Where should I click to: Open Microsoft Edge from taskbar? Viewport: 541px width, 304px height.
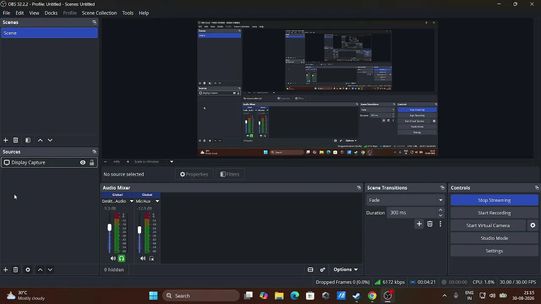point(295,296)
